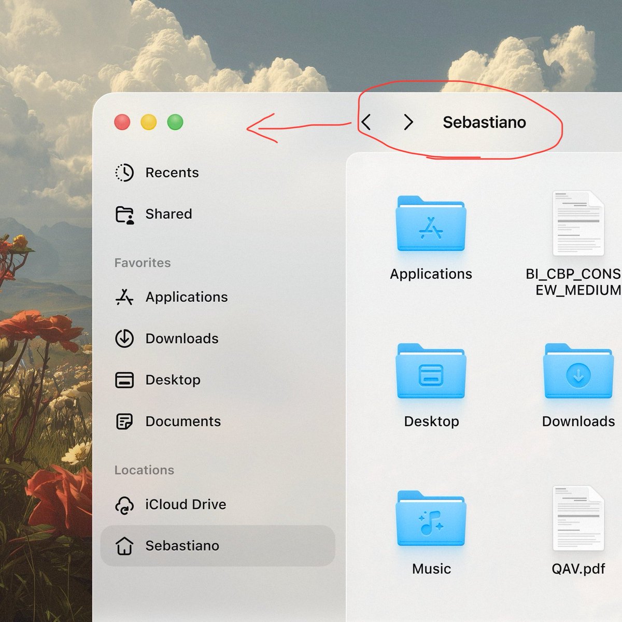Screen dimensions: 622x622
Task: Minimize the window with yellow button
Action: [149, 122]
